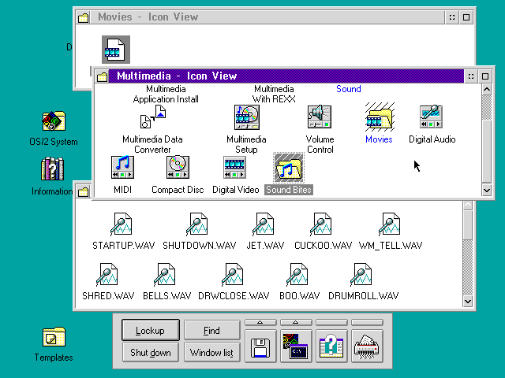
Task: Select the movie file icon in Movies window
Action: coord(116,50)
